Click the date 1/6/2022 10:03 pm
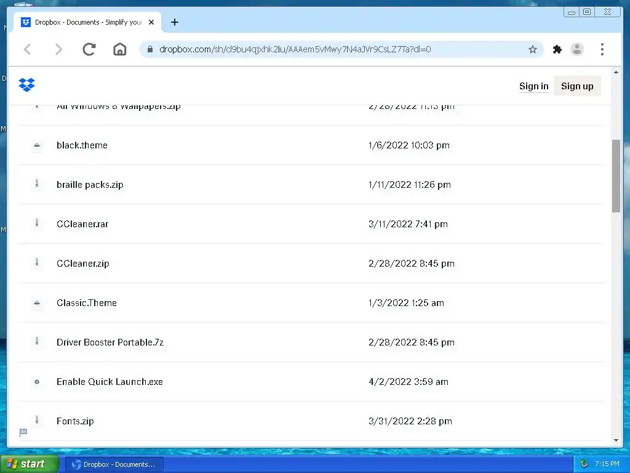Image resolution: width=630 pixels, height=473 pixels. pos(409,145)
